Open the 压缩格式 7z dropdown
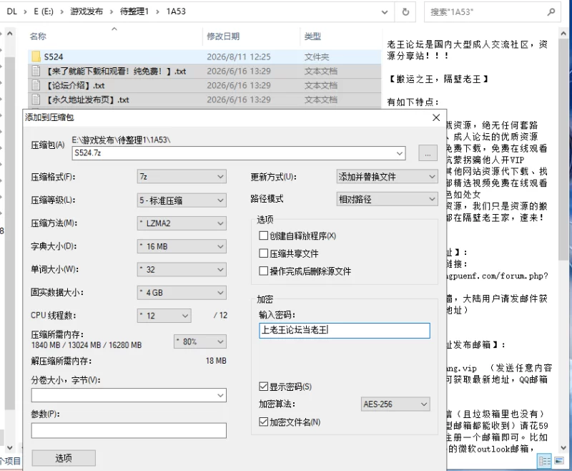 182,177
